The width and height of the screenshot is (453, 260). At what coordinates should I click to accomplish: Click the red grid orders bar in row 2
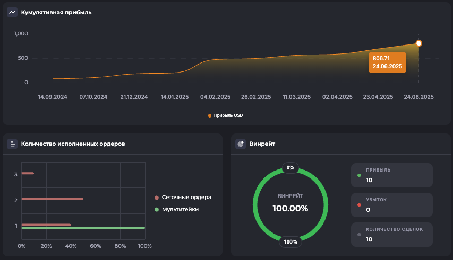tap(52, 199)
